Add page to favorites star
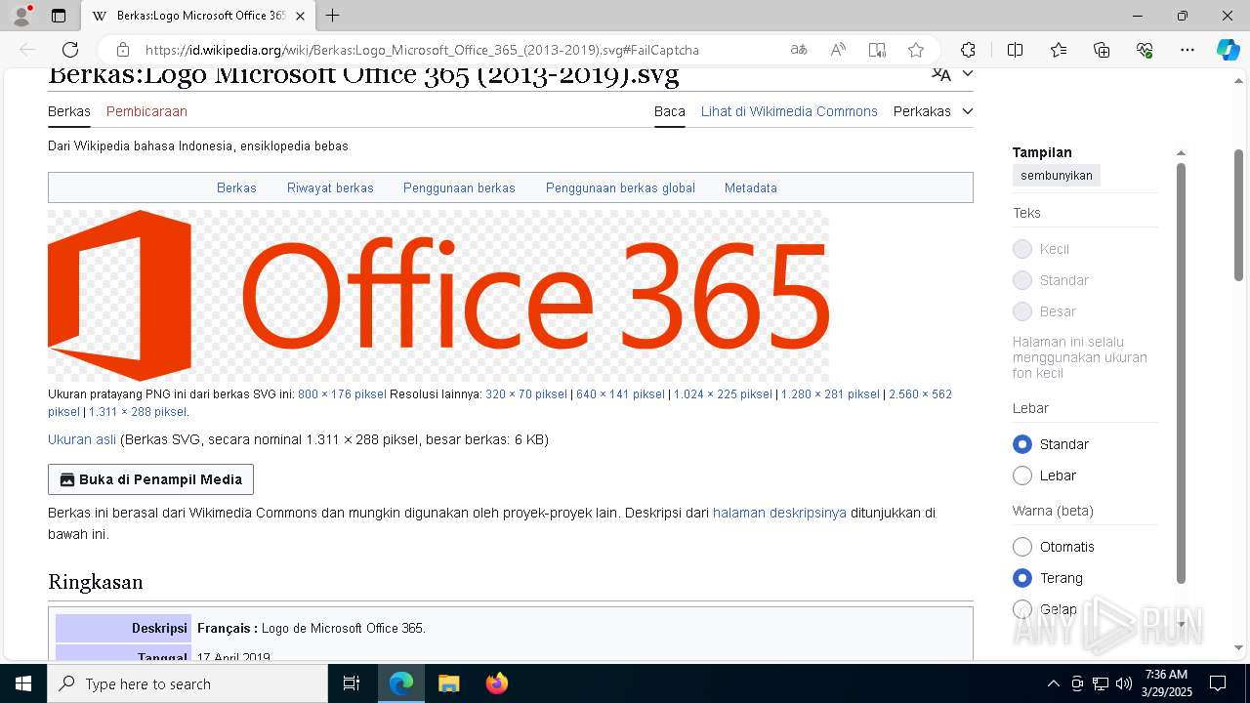This screenshot has width=1250, height=703. pyautogui.click(x=915, y=50)
